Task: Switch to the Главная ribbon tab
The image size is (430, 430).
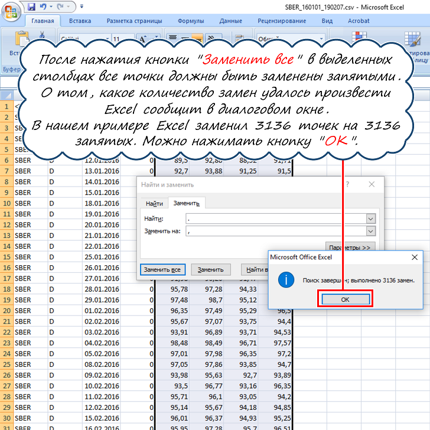Action: tap(43, 21)
